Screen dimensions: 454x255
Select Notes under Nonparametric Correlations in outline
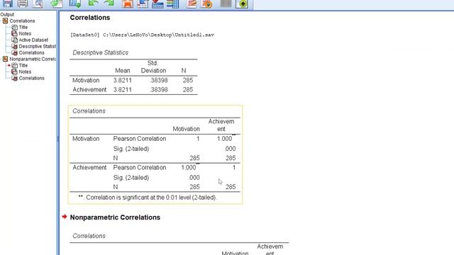point(25,72)
